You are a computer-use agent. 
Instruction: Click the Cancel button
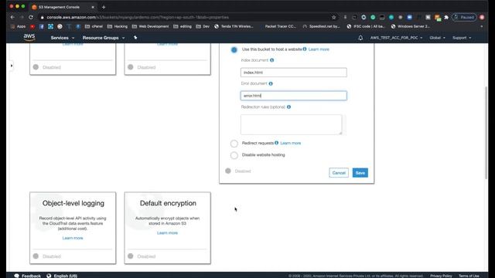(x=339, y=173)
